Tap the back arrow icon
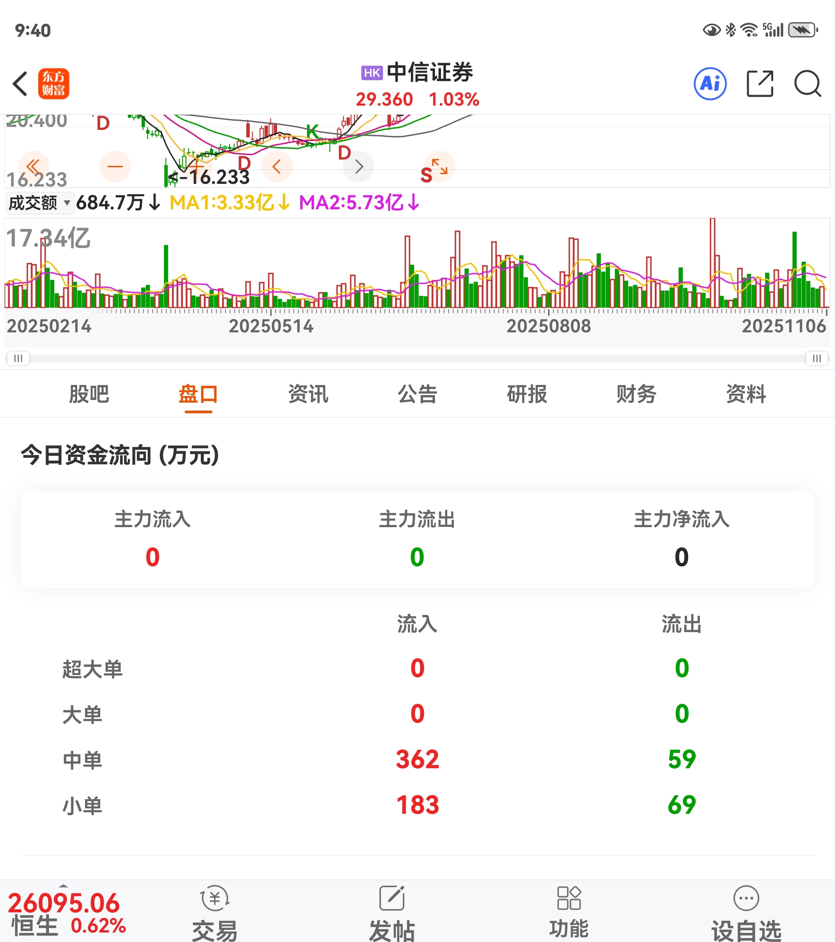Screen dimensions: 835x942 click(x=20, y=84)
